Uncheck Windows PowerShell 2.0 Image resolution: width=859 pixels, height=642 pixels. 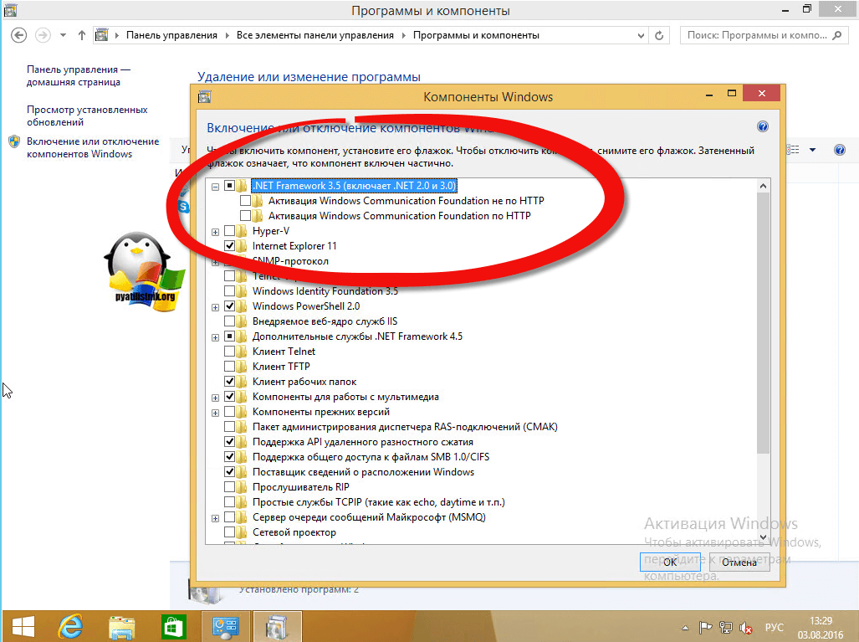[x=229, y=306]
